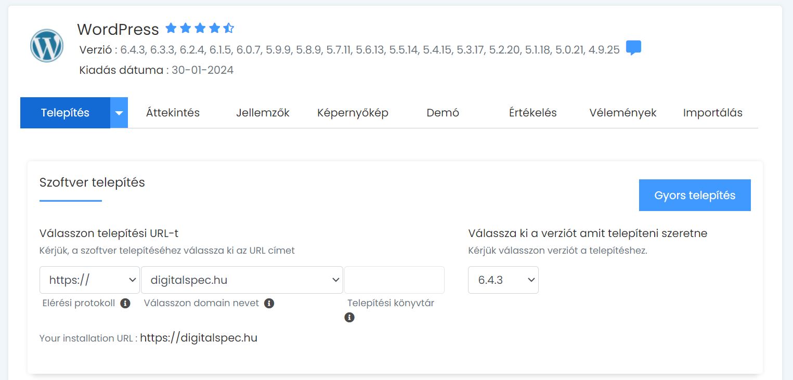
Task: Open the Vélemények tab
Action: [622, 113]
